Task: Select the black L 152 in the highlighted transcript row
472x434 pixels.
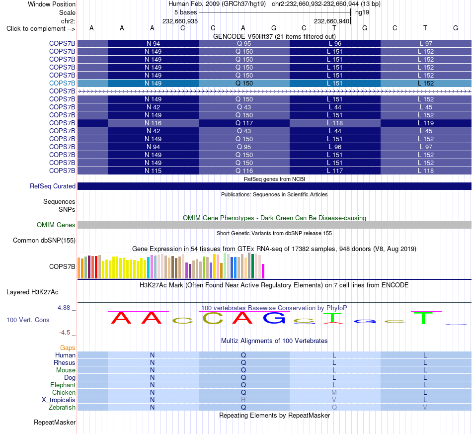Action: pos(426,83)
